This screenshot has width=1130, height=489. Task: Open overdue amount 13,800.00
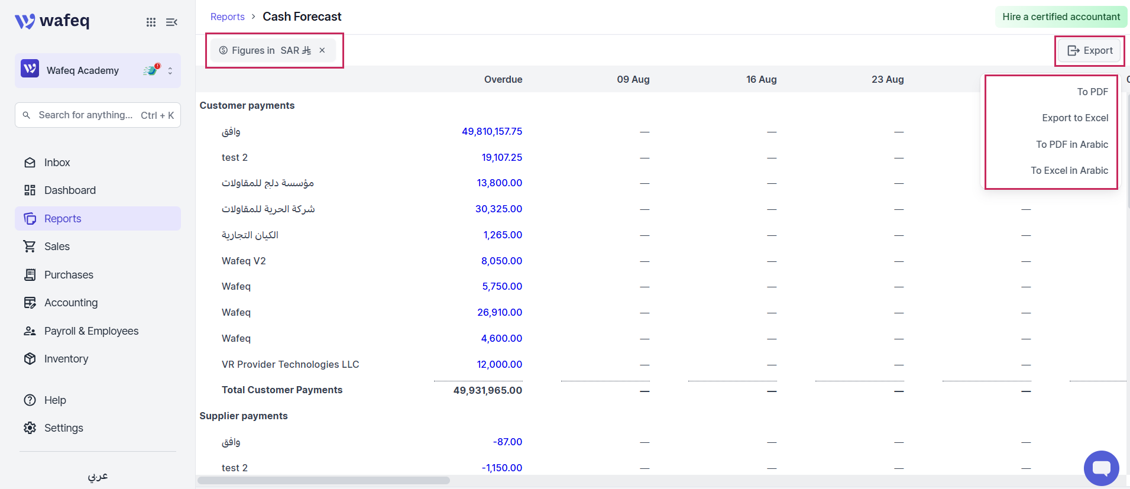click(500, 183)
